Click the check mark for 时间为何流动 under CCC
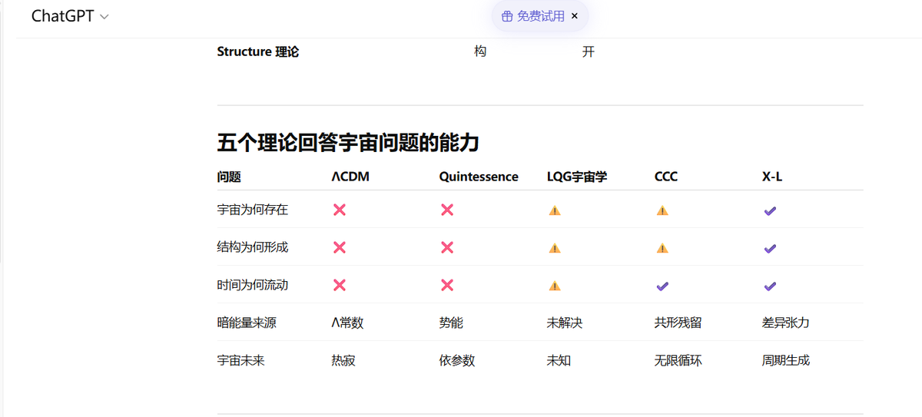 coord(662,286)
